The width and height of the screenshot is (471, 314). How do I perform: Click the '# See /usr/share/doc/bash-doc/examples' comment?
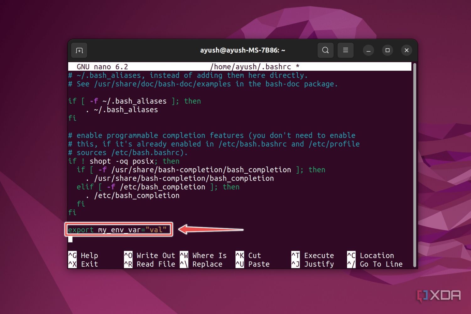(203, 84)
